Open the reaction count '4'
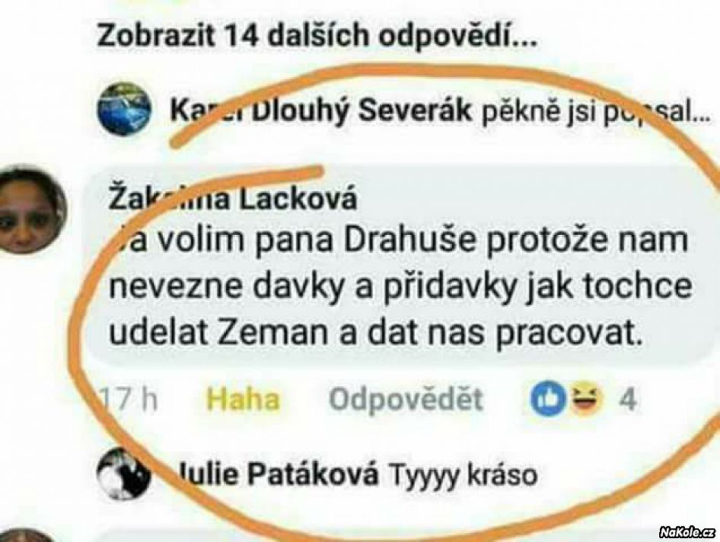The height and width of the screenshot is (542, 720). (628, 400)
